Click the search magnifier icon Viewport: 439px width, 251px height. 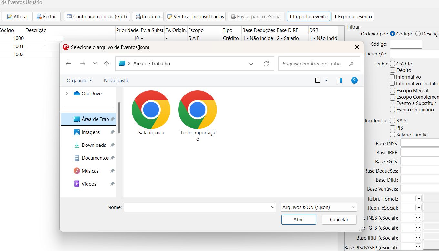[352, 64]
